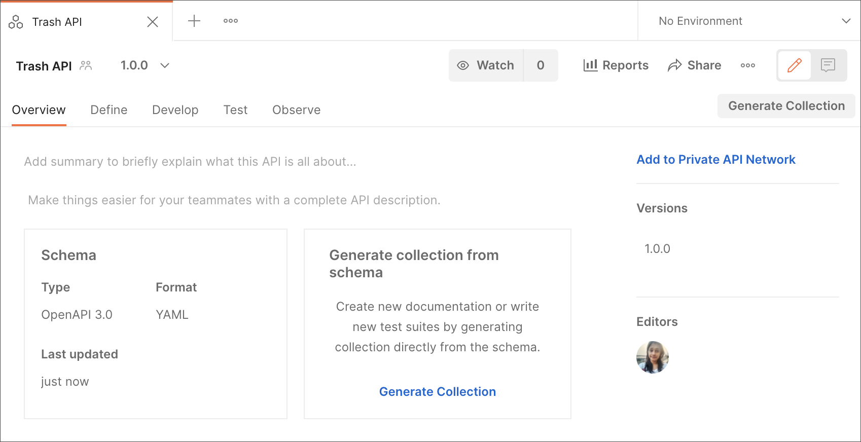Select the Overview tab
The height and width of the screenshot is (442, 861).
coord(39,110)
